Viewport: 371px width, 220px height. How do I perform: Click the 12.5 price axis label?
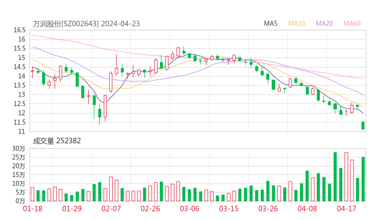point(20,103)
